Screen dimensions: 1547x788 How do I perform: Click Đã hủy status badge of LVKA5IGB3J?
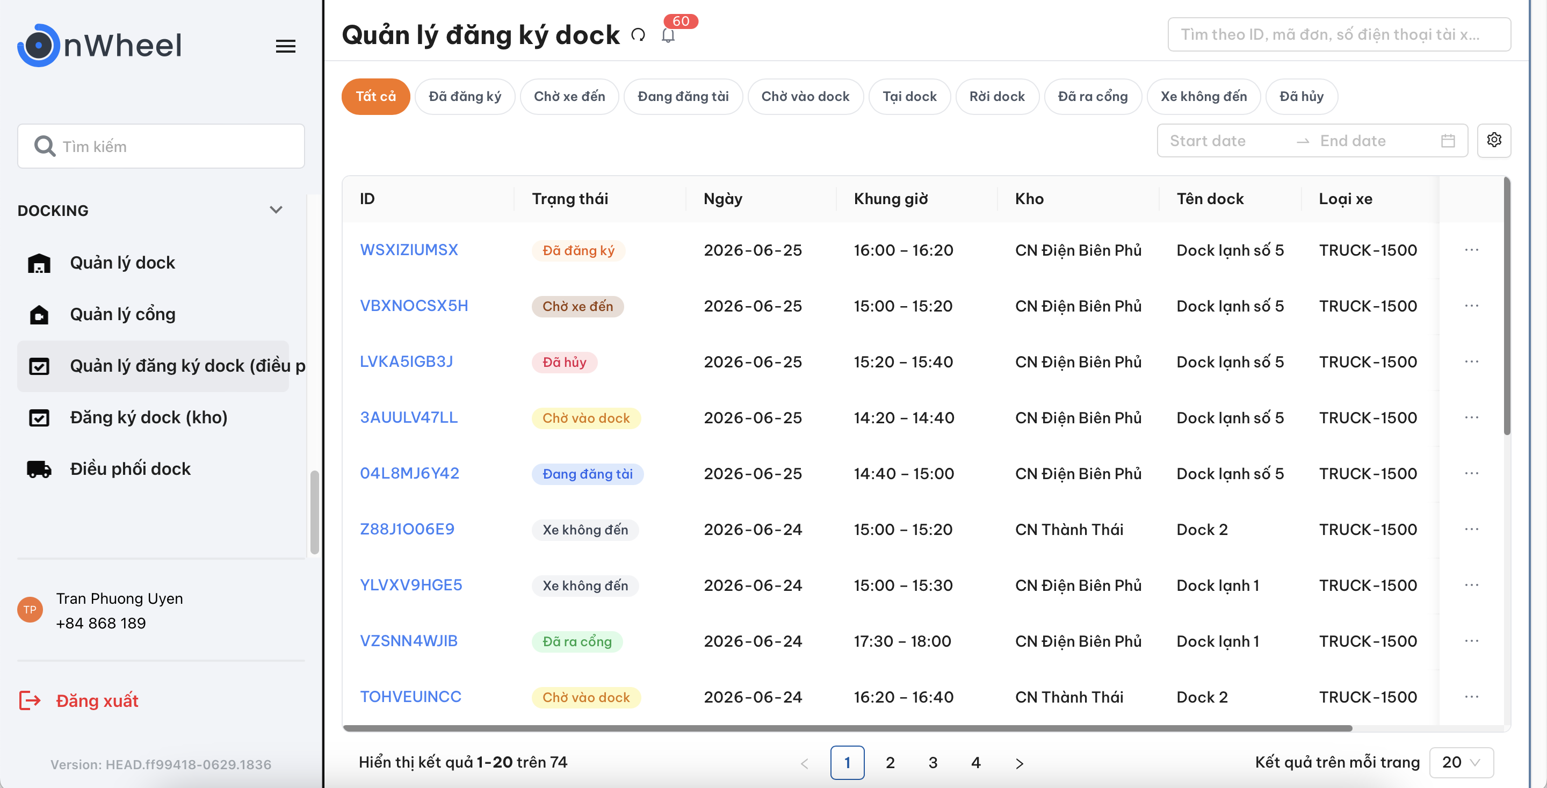point(564,362)
